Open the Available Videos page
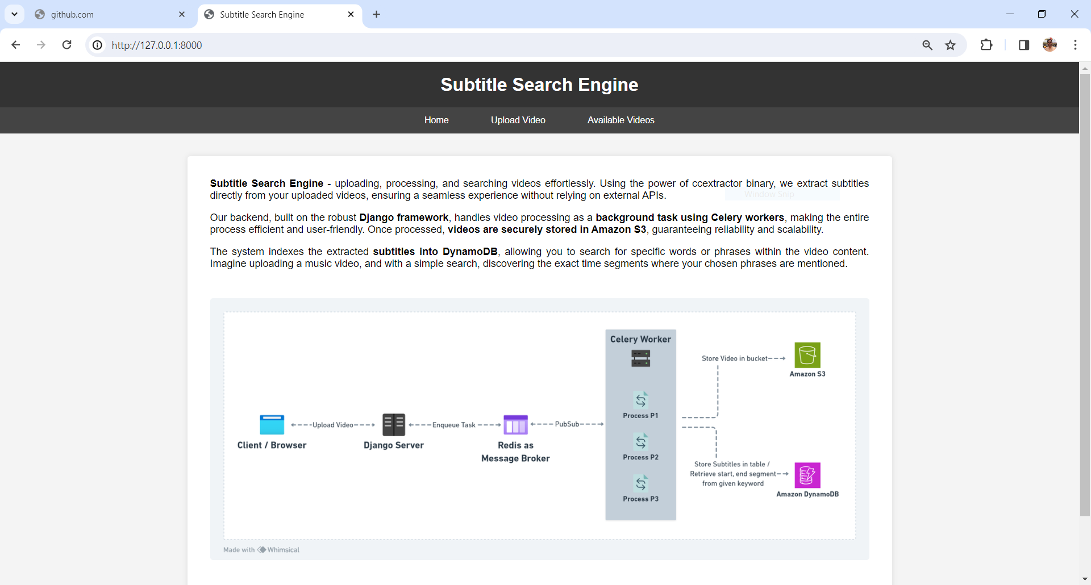Image resolution: width=1091 pixels, height=585 pixels. click(x=621, y=120)
